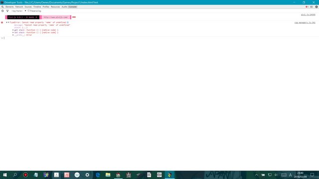Collapse the TypeError object triangle
Image resolution: width=319 pixels, height=179 pixels.
[8, 22]
